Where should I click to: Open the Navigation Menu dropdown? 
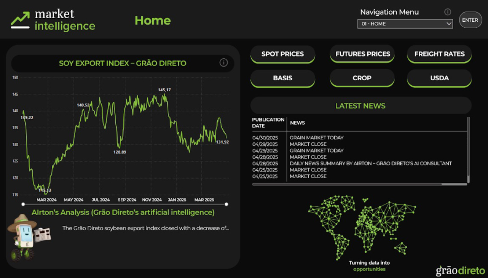pos(405,24)
